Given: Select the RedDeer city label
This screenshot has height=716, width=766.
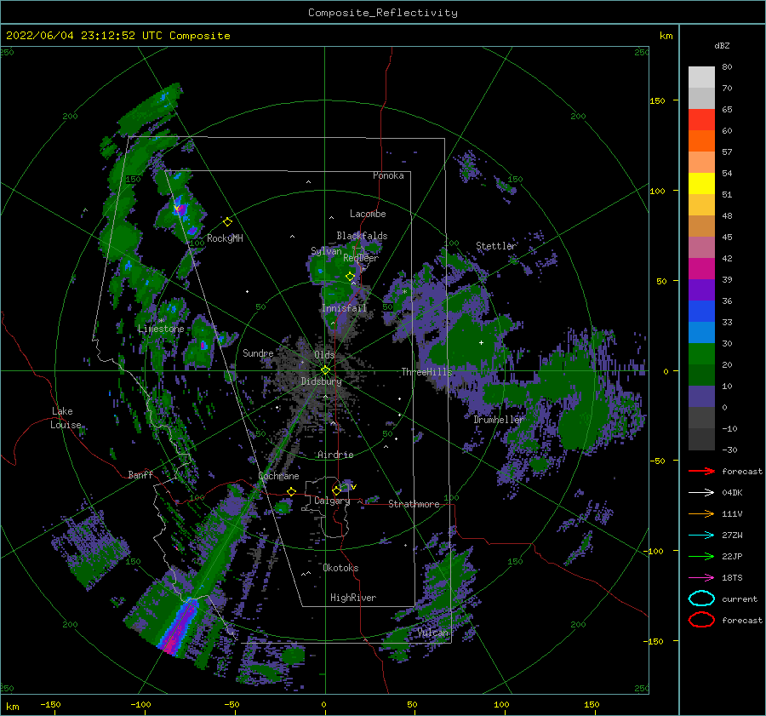Looking at the screenshot, I should click(x=361, y=258).
